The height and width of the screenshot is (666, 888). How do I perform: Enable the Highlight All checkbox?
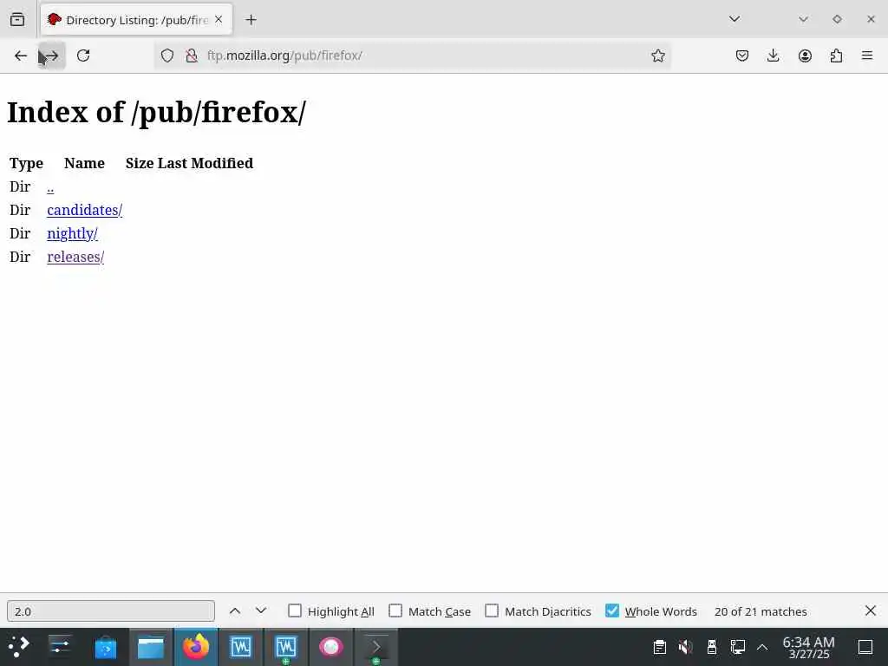295,610
